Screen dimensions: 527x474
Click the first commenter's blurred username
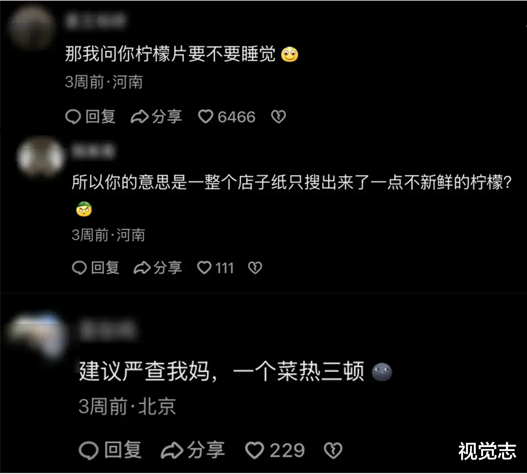pyautogui.click(x=96, y=21)
